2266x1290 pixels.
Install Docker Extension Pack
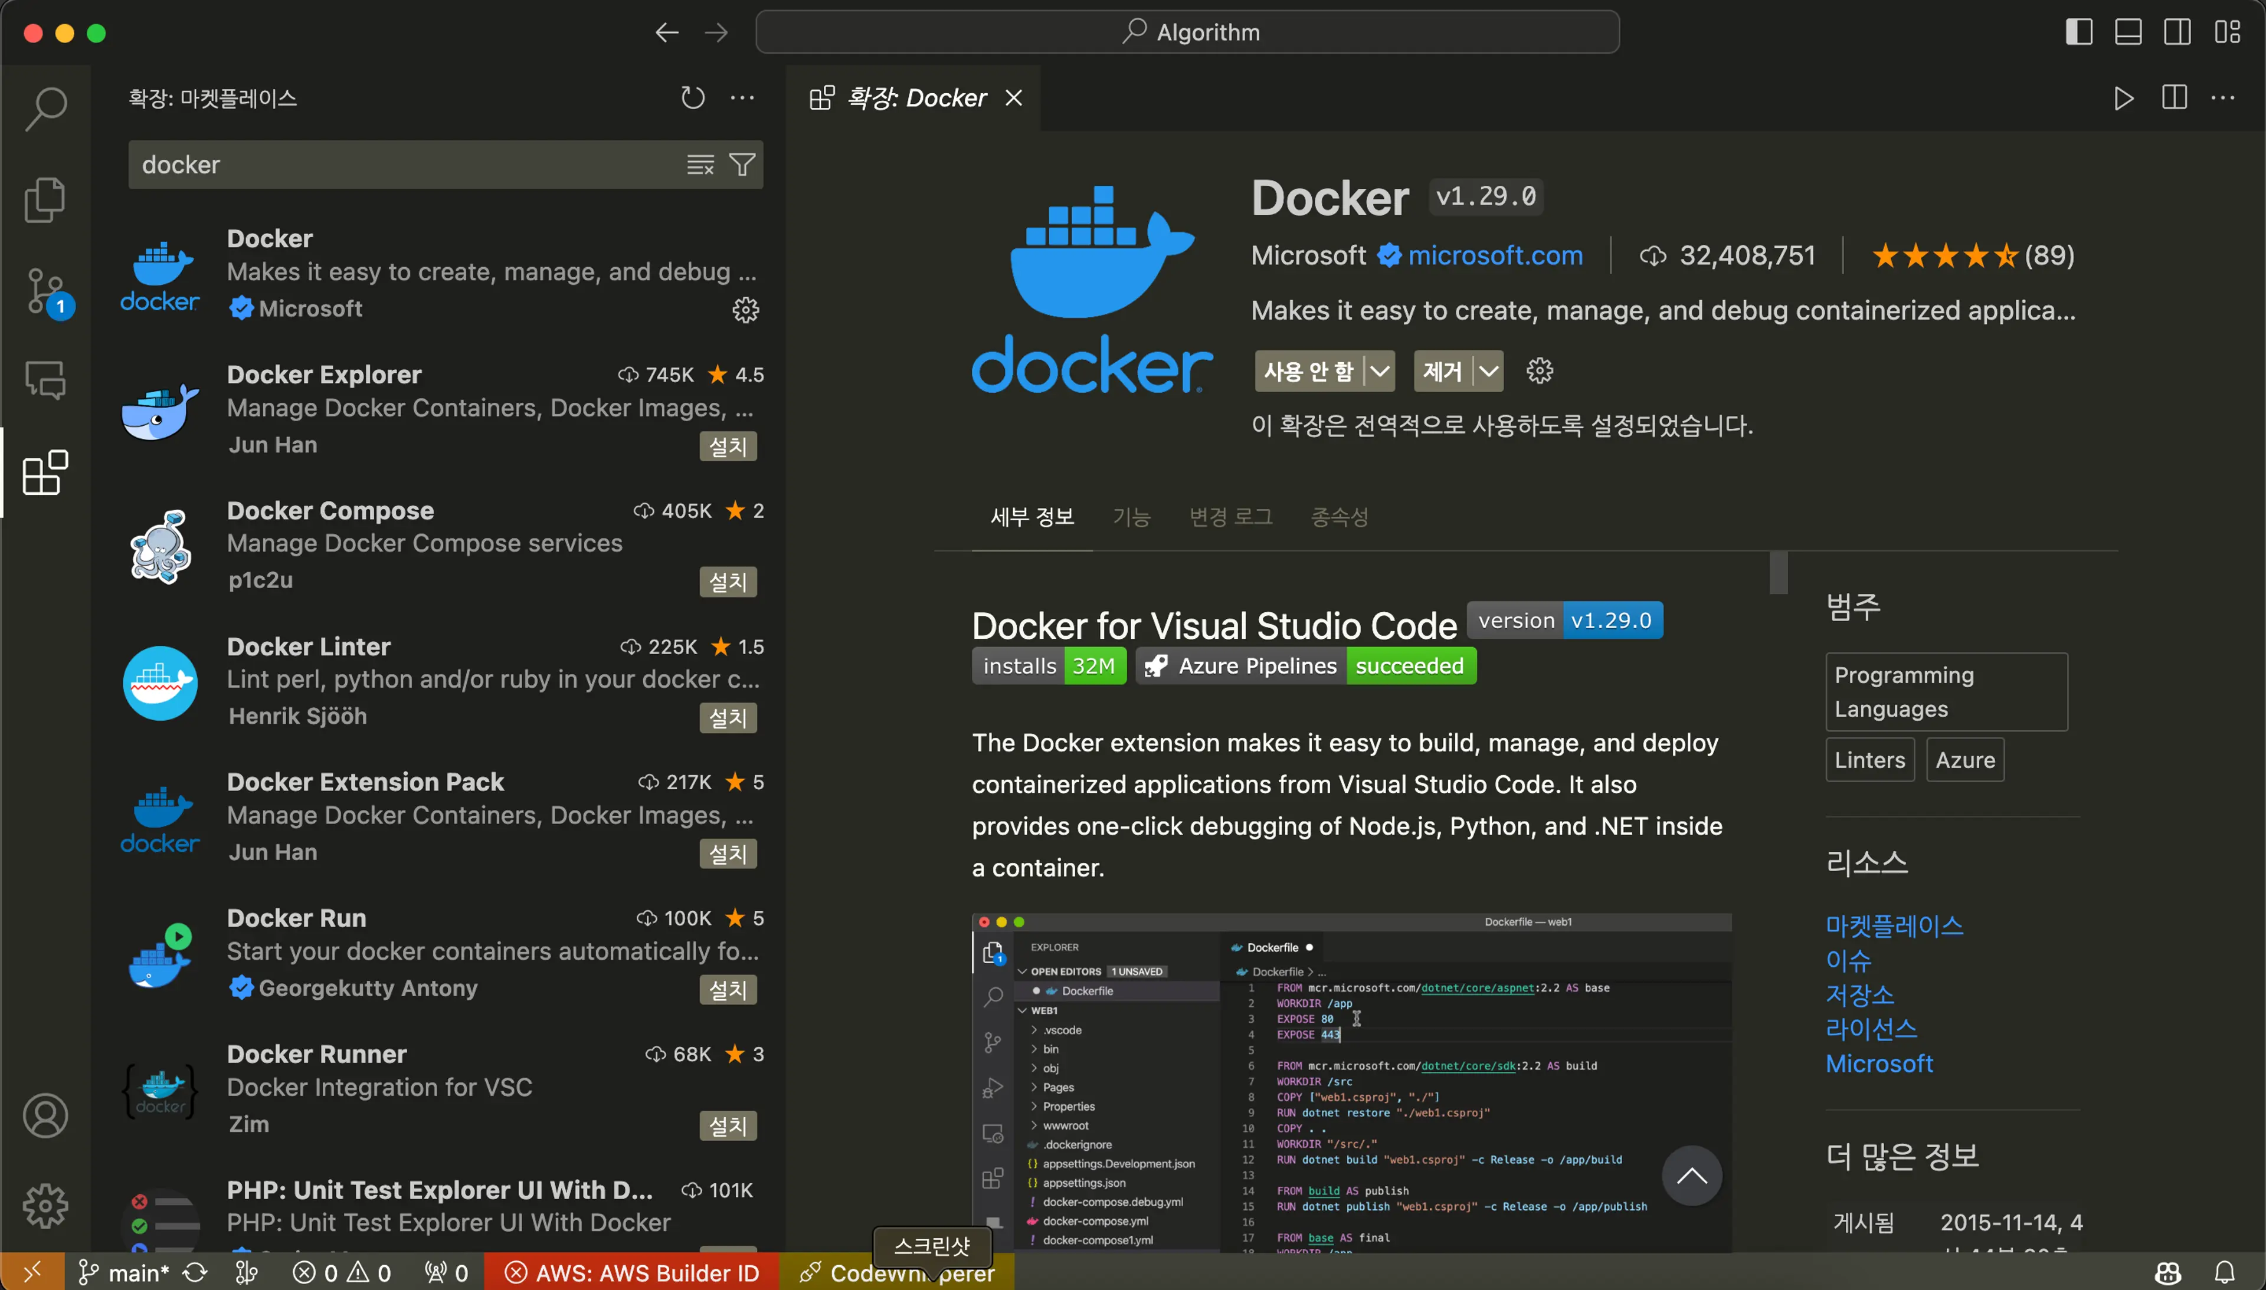[728, 853]
